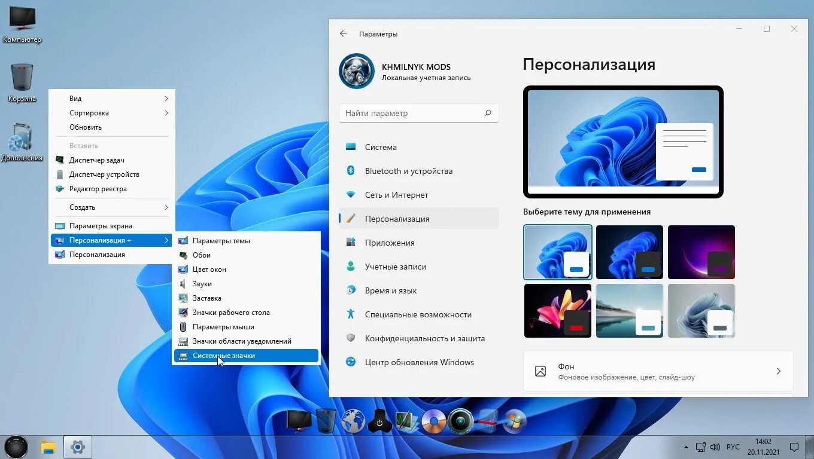This screenshot has height=459, width=814.
Task: Select the Корзина desktop icon
Action: 22,82
